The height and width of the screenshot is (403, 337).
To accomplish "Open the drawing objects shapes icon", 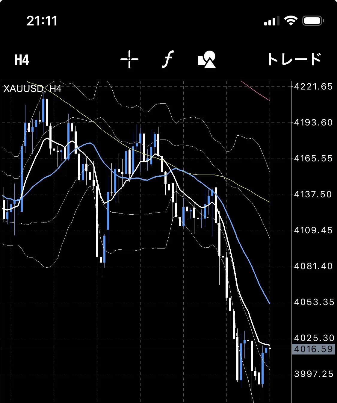I will (x=207, y=59).
